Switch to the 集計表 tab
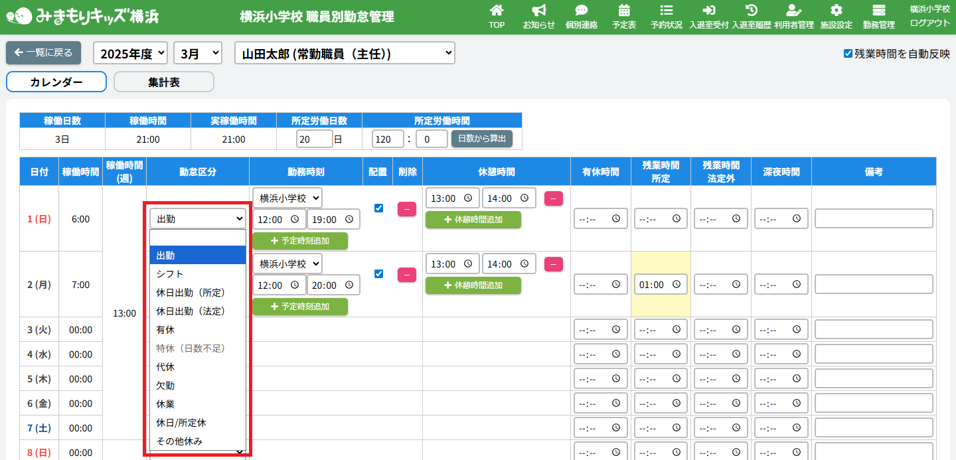Screen dimensions: 956x460 tap(164, 82)
